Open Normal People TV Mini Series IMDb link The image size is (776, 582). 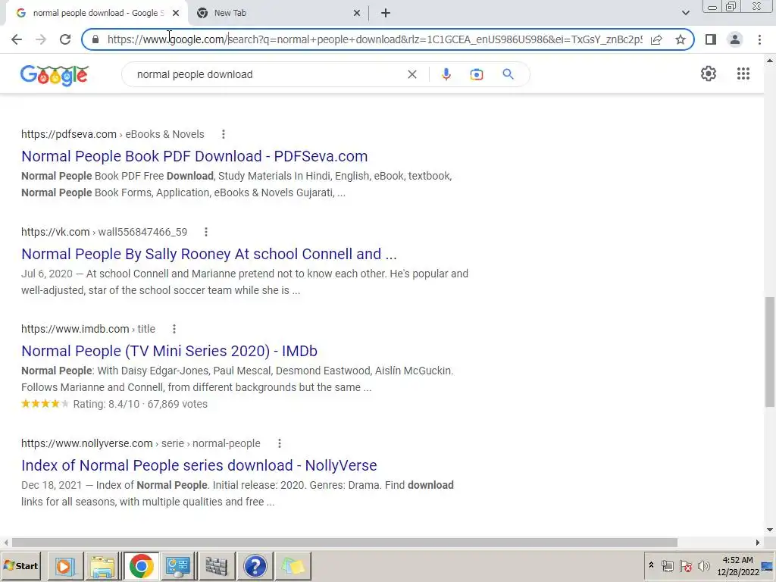tap(169, 351)
